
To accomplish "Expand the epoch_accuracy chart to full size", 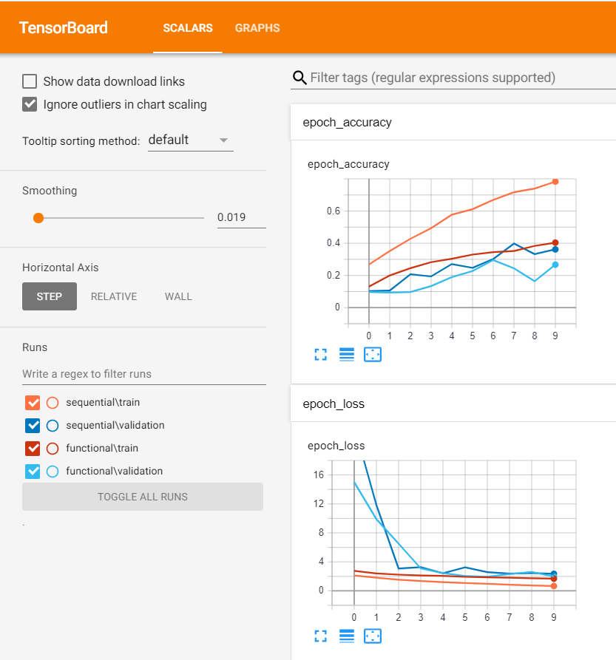I will (x=320, y=355).
